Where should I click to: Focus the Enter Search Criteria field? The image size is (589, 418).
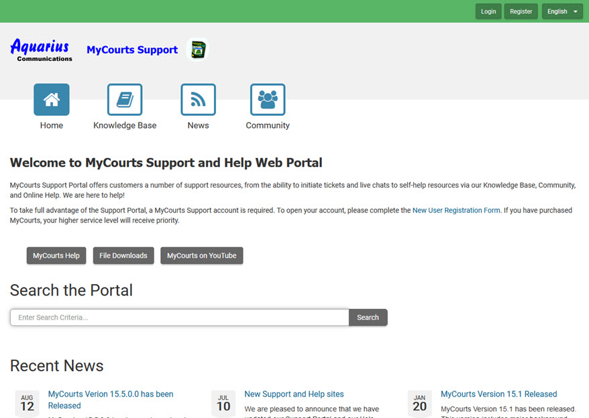(x=180, y=318)
